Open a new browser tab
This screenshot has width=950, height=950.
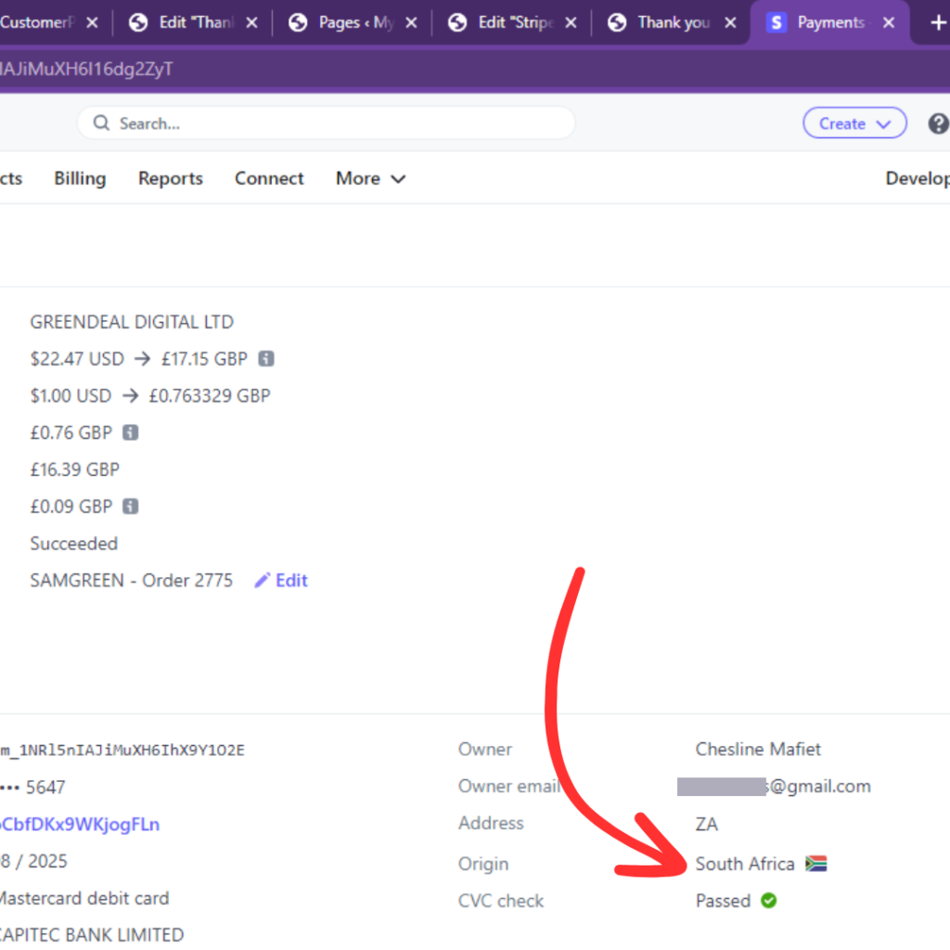939,23
